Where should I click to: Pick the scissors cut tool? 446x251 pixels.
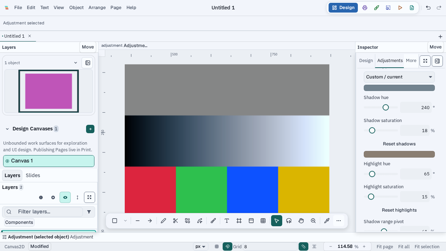(x=176, y=221)
